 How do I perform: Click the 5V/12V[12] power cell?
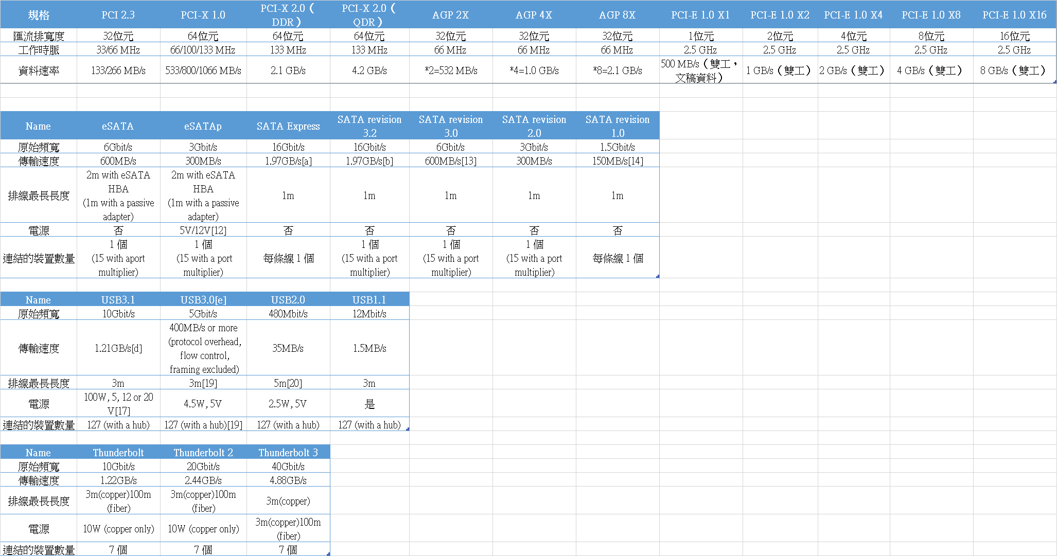coord(203,230)
